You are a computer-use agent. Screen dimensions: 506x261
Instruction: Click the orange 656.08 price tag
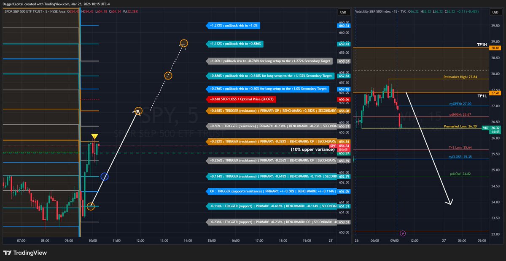[x=344, y=111]
